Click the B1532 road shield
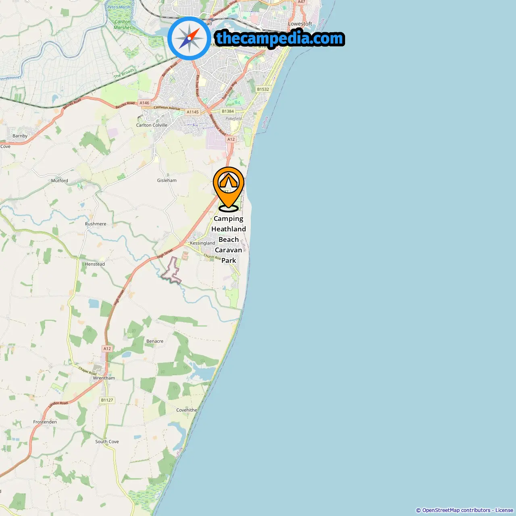The image size is (516, 516). click(263, 89)
